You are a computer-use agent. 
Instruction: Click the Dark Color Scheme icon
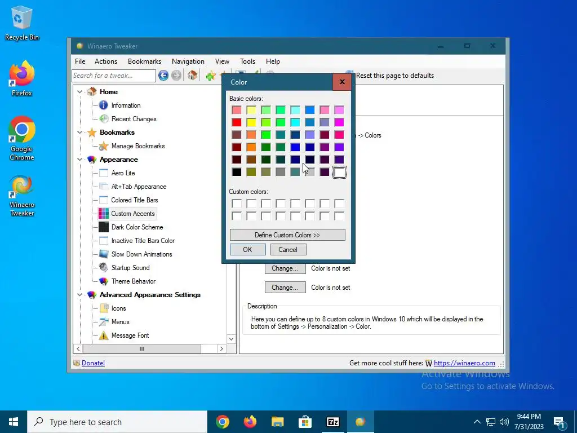(x=104, y=227)
